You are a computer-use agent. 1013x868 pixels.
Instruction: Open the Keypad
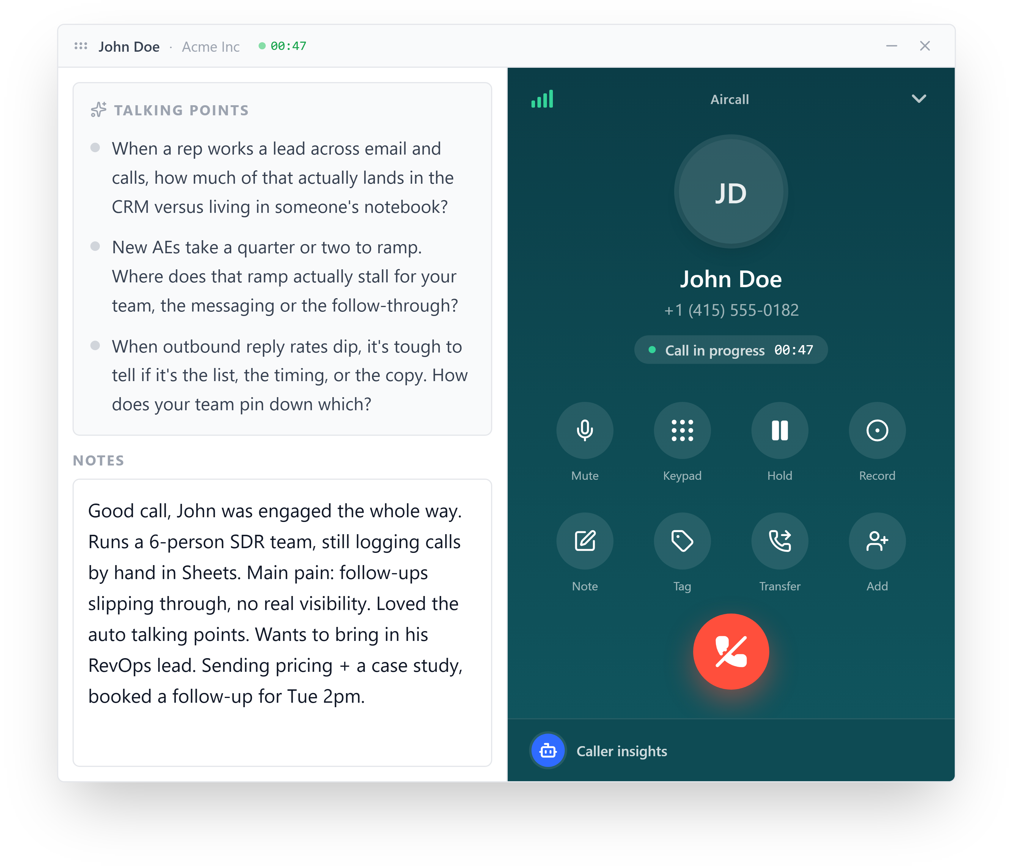coord(682,430)
